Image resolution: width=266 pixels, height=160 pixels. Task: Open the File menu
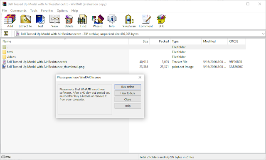pyautogui.click(x=5, y=10)
